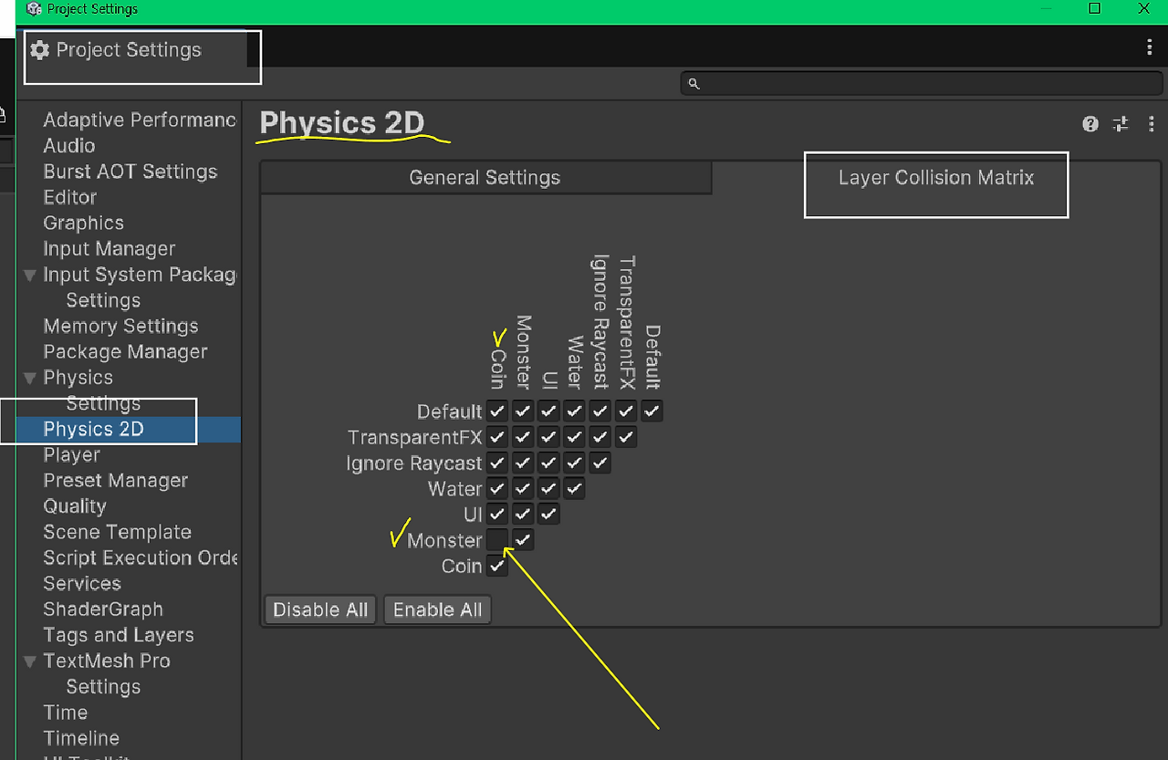Toggle the Monster and Monster collision checkbox

523,540
